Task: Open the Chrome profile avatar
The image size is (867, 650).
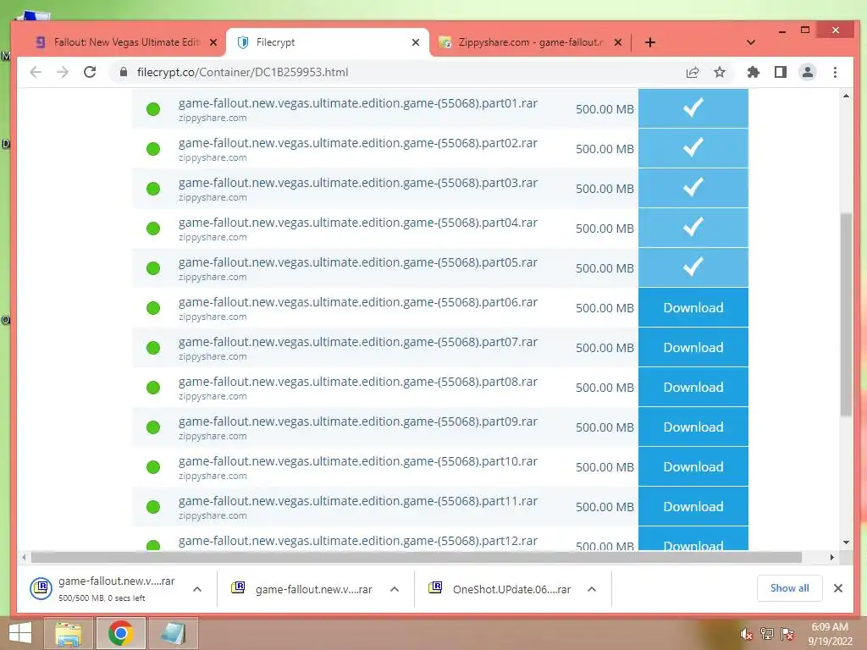Action: (x=807, y=72)
